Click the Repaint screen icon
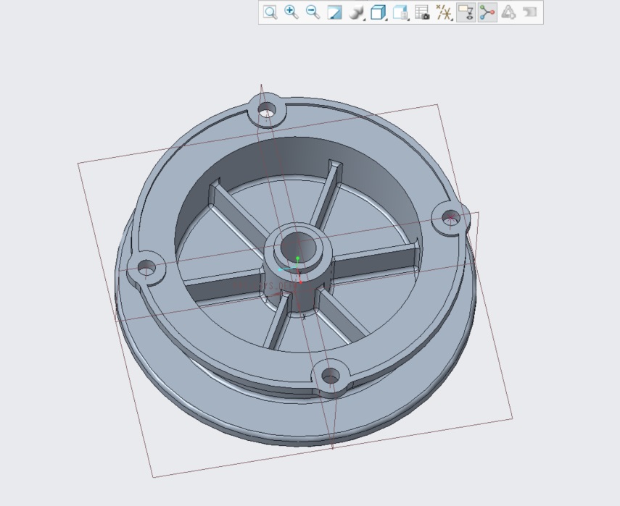This screenshot has width=620, height=506. [x=334, y=12]
